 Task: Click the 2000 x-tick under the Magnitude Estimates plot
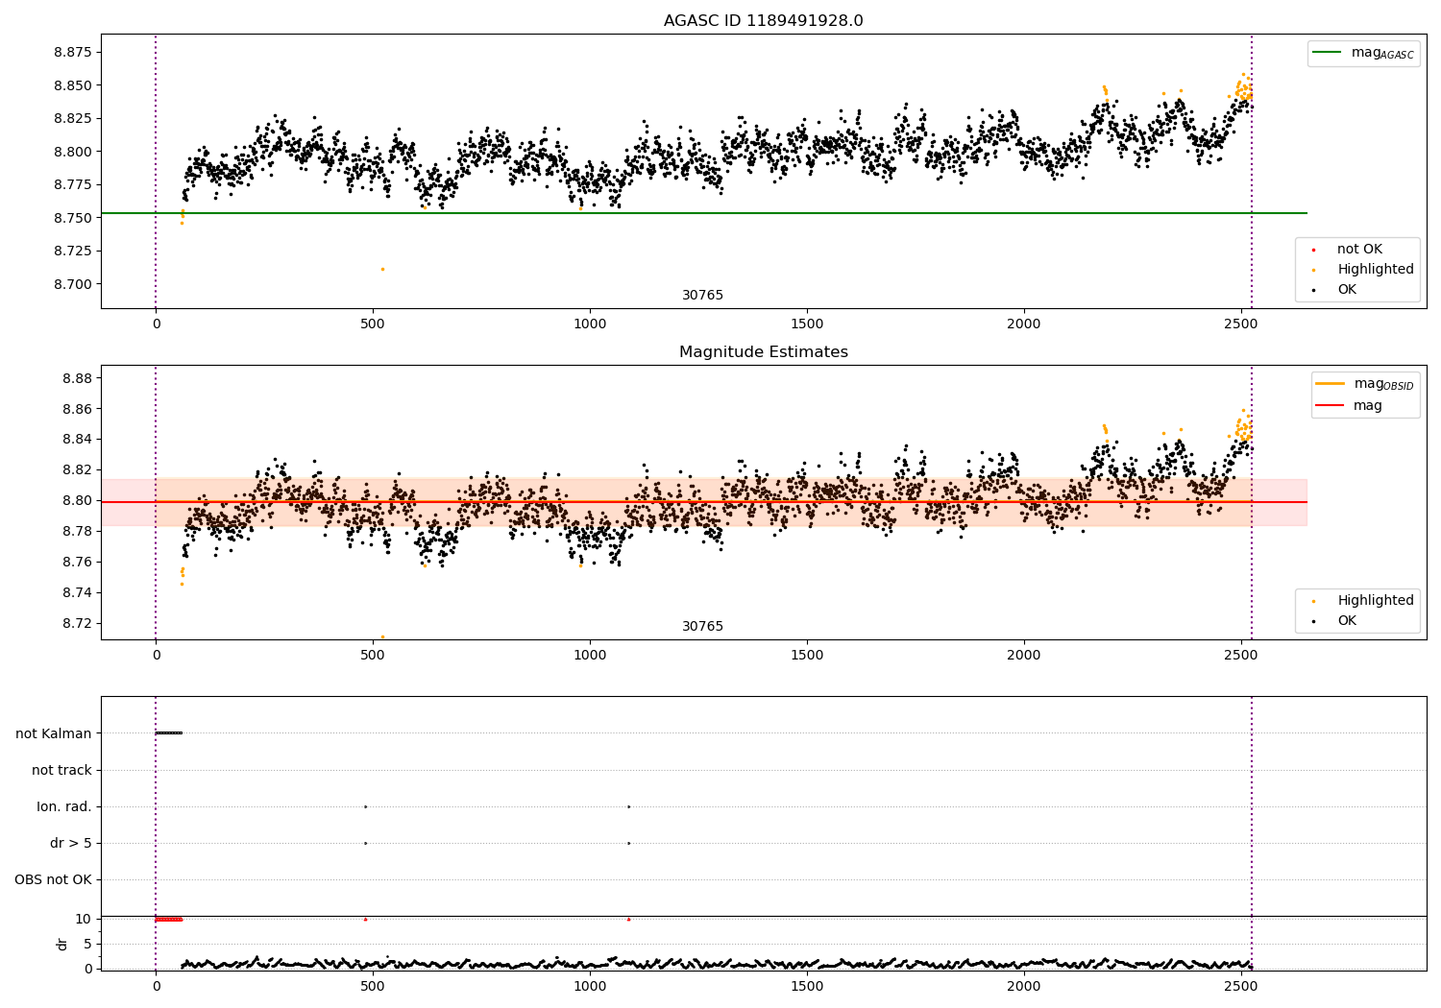pyautogui.click(x=1024, y=656)
